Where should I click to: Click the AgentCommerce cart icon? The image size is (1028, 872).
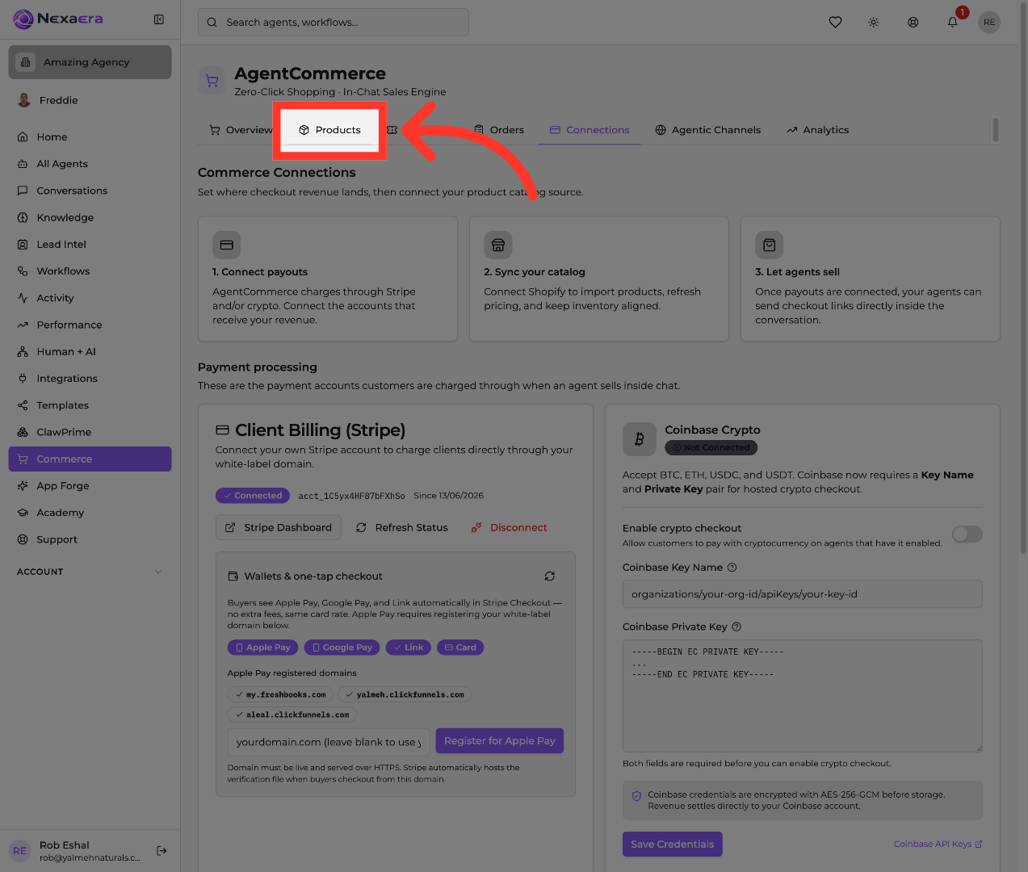[x=212, y=81]
